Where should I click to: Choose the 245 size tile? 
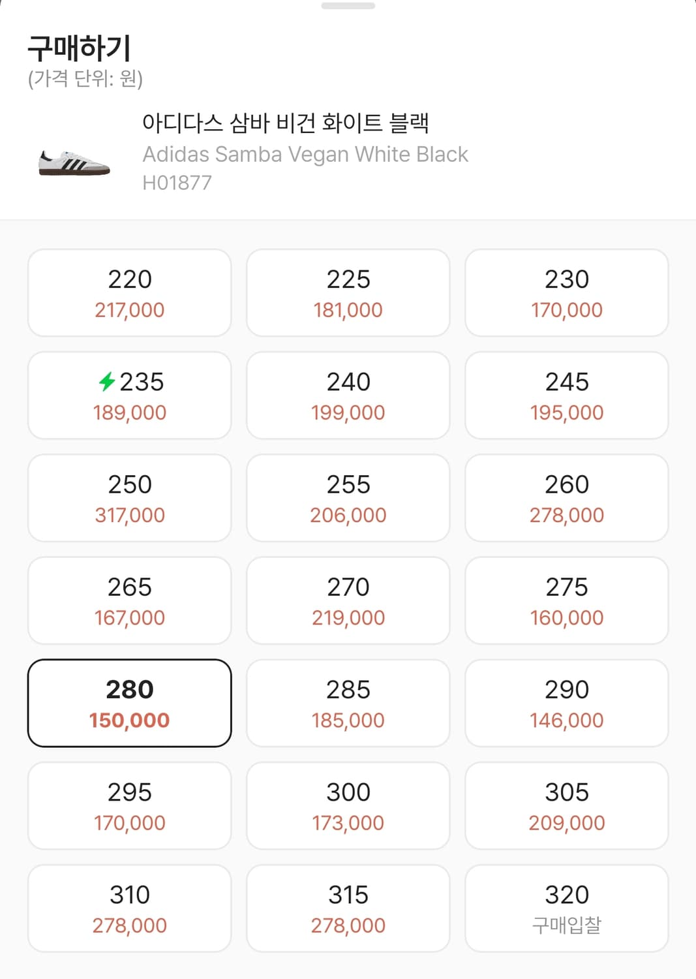[x=566, y=396]
